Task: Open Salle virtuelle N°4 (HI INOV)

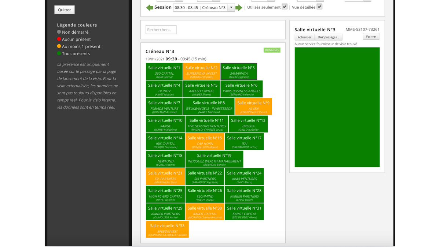Action: point(164,89)
